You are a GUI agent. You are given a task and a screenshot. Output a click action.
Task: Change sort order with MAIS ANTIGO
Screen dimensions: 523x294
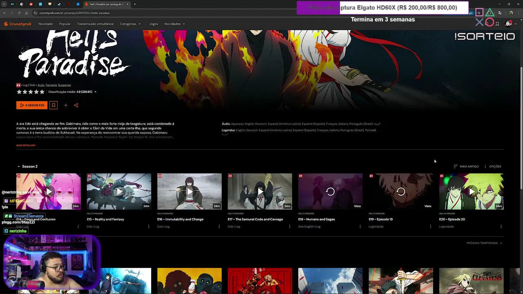(x=466, y=167)
